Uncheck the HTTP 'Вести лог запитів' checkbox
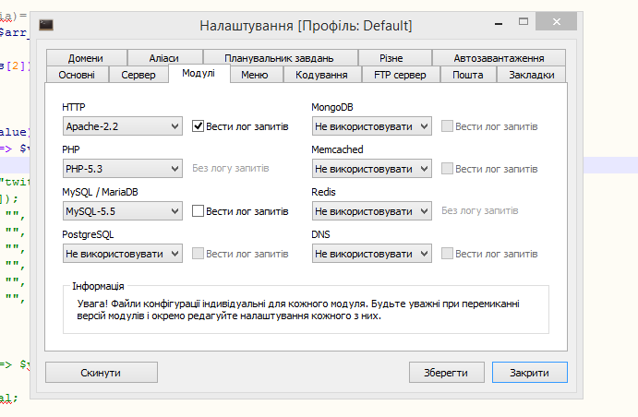Screen dimensions: 638x417 pos(198,126)
